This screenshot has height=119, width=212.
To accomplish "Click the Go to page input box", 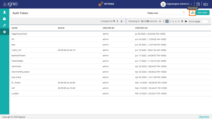I will point(205,21).
